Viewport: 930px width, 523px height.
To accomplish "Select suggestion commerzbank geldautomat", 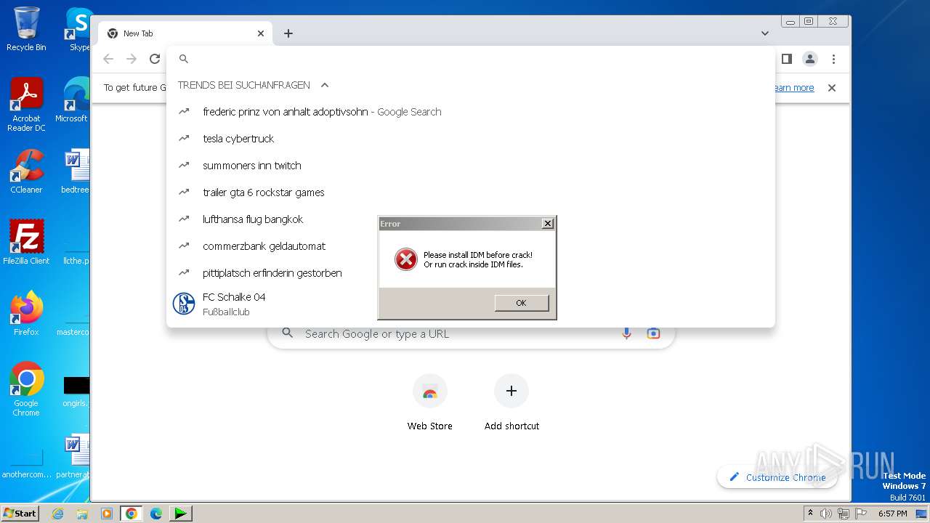I will coord(471,246).
